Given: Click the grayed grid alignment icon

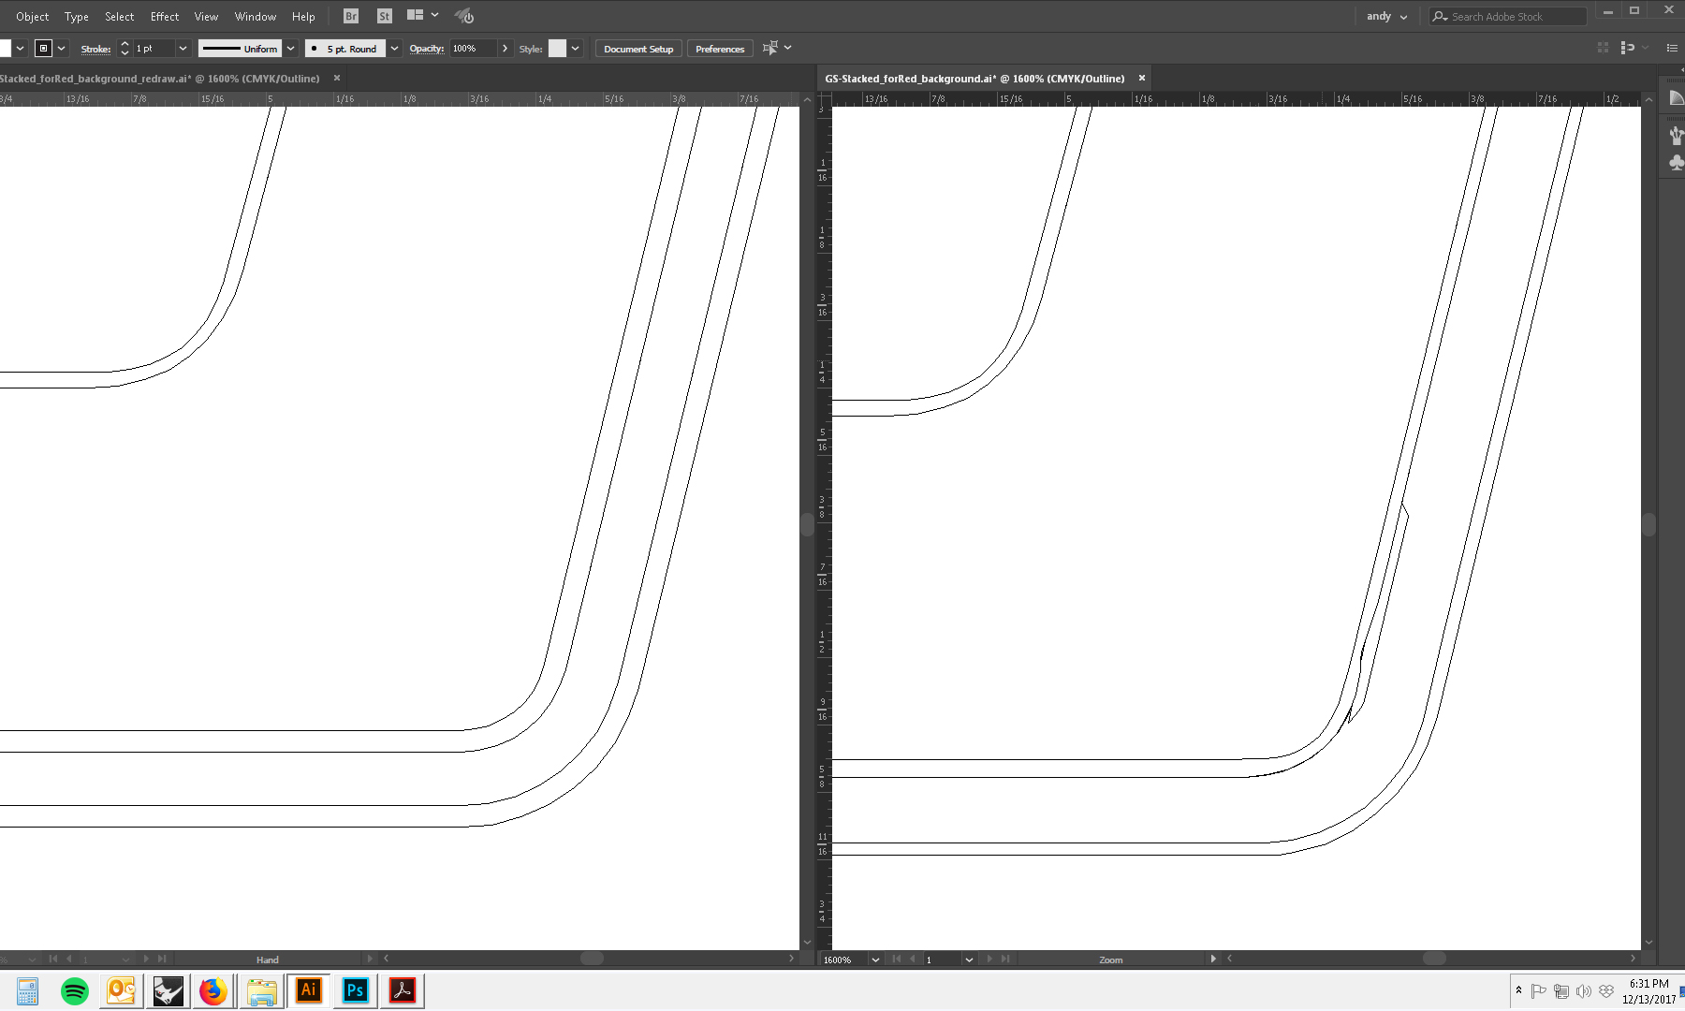Looking at the screenshot, I should 1603,48.
